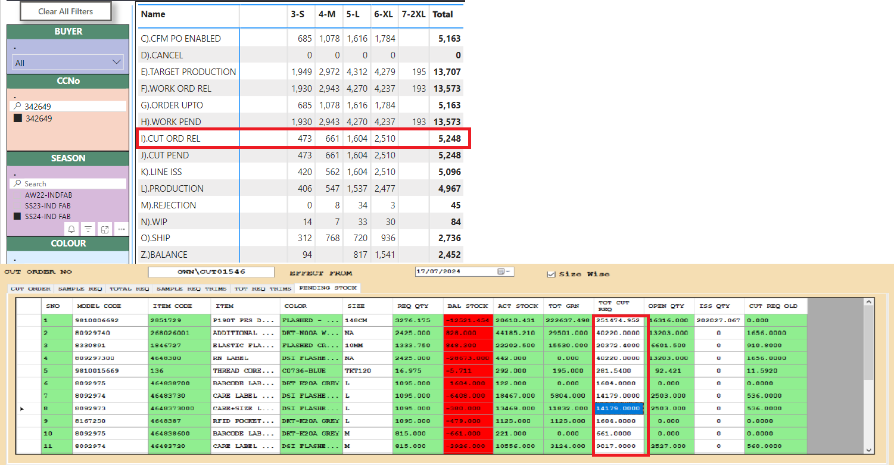
Task: Click the magnifier icon in CCNo search
Action: click(18, 106)
